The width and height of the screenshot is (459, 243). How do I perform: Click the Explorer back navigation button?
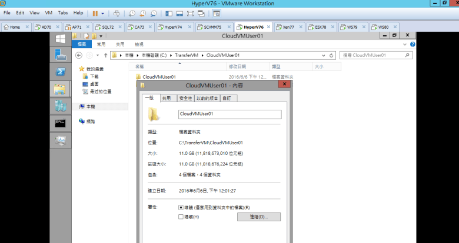coord(79,55)
